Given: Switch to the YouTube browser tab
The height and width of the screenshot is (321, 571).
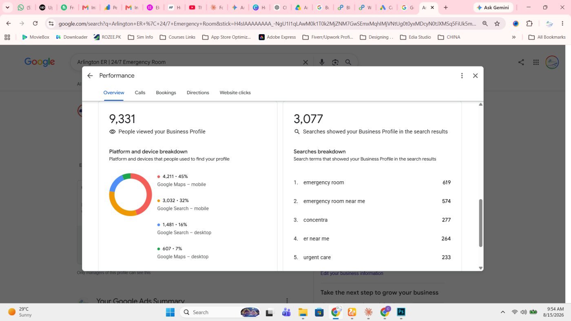Looking at the screenshot, I should click(196, 7).
